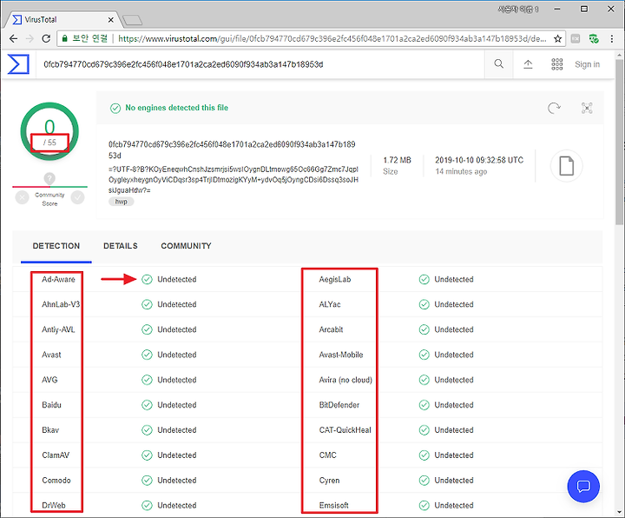
Task: Click the file hash below detection banner
Action: [232, 149]
